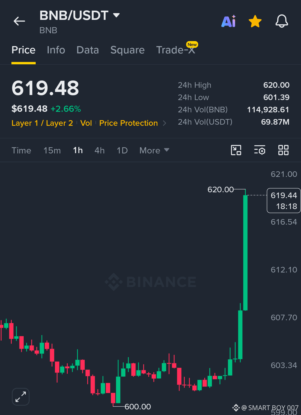Open the Layer 1 / Layer 2 tag
Screen dimensions: 301x415
pyautogui.click(x=42, y=123)
